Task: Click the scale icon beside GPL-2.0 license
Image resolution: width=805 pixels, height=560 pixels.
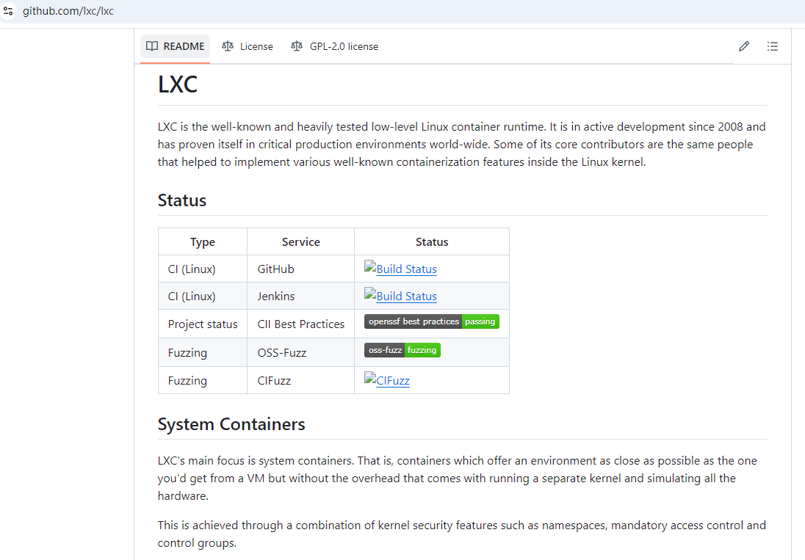Action: 297,46
